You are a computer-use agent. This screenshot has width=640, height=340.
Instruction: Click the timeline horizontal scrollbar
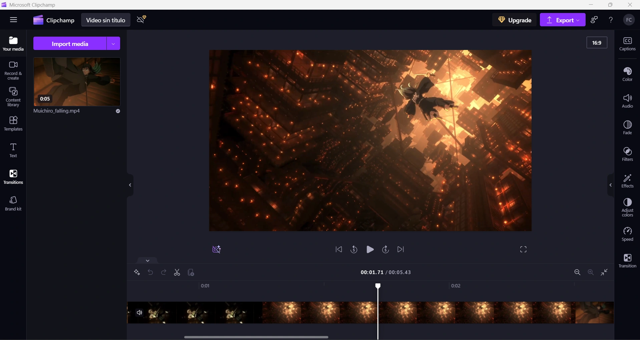[256, 337]
